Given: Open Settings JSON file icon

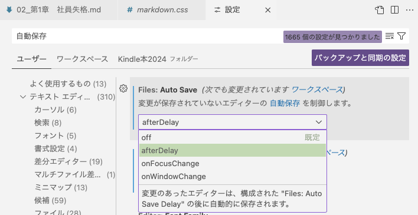Looking at the screenshot, I should pyautogui.click(x=380, y=10).
